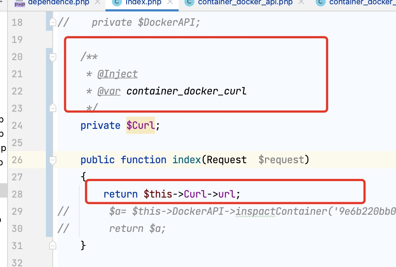Place cursor on the index function name

tap(187, 160)
